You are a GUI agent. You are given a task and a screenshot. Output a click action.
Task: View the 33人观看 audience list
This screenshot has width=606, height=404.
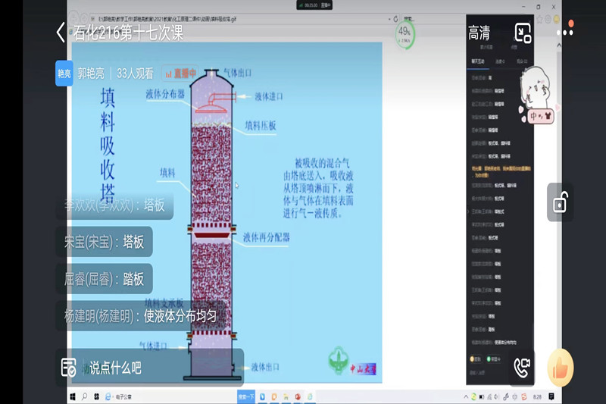pos(135,74)
